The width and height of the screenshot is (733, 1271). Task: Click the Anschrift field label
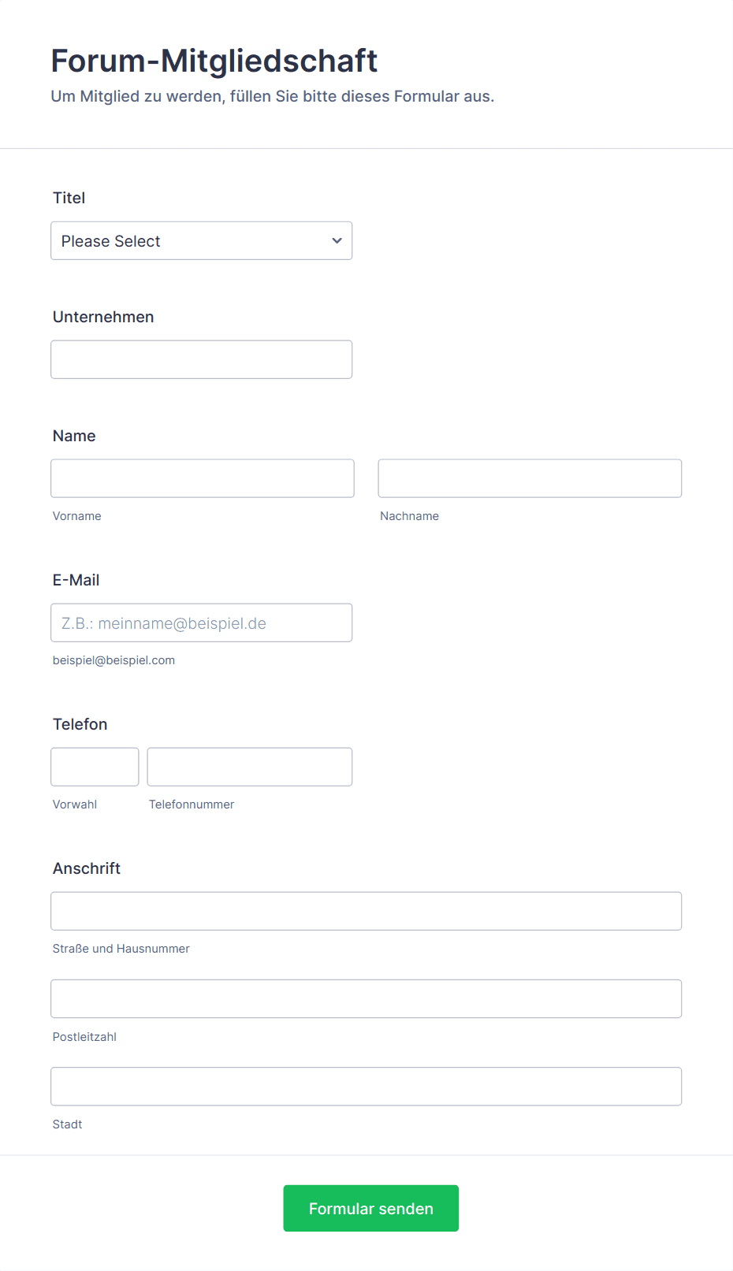tap(86, 868)
